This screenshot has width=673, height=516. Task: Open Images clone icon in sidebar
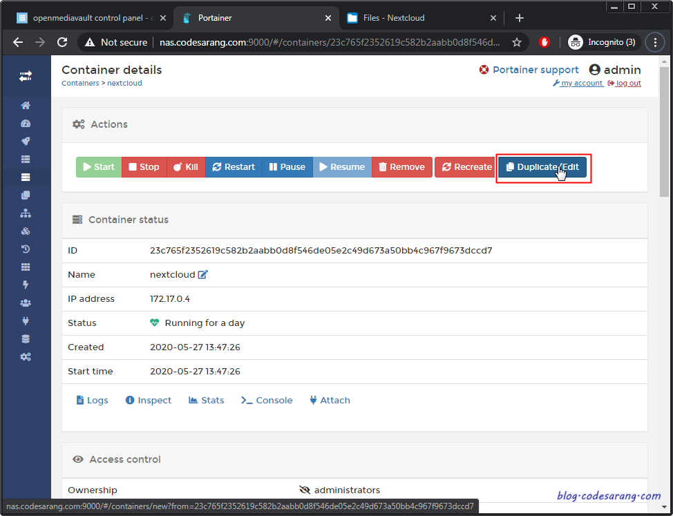point(26,195)
